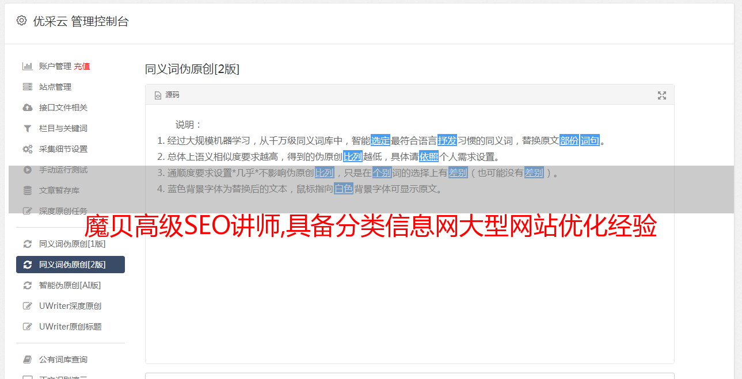The width and height of the screenshot is (742, 379).
Task: Click the book icon for 公有词库查询
Action: coord(27,359)
